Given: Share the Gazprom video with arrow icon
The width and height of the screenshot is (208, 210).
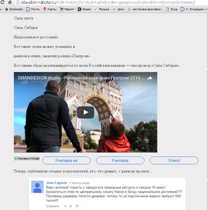Looking at the screenshot, I should coord(150,78).
